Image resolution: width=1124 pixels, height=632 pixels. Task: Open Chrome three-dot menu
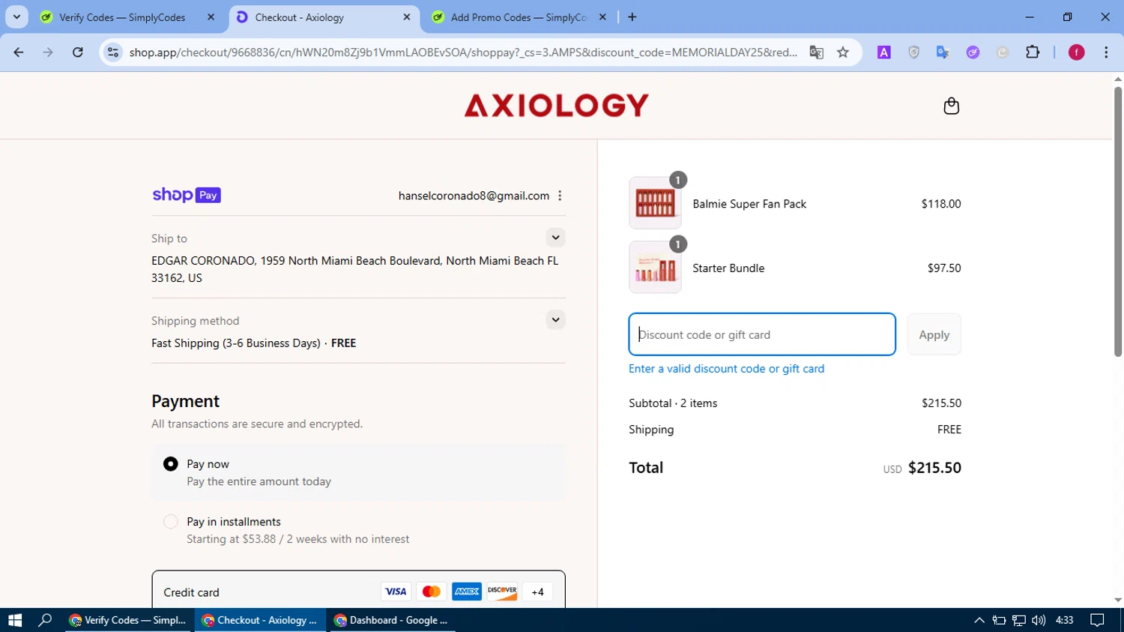(1106, 52)
